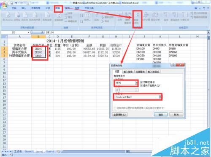Open the customize quick access toolbar dropdown
This screenshot has height=157, width=211.
[33, 3]
